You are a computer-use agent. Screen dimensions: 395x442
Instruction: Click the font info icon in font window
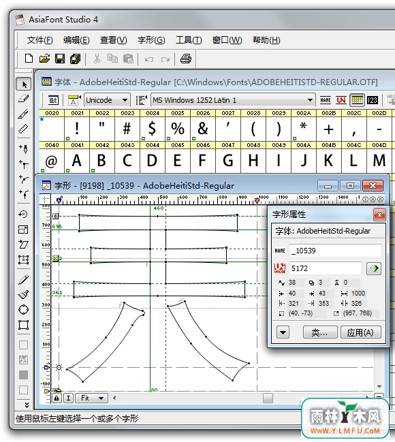[x=53, y=100]
